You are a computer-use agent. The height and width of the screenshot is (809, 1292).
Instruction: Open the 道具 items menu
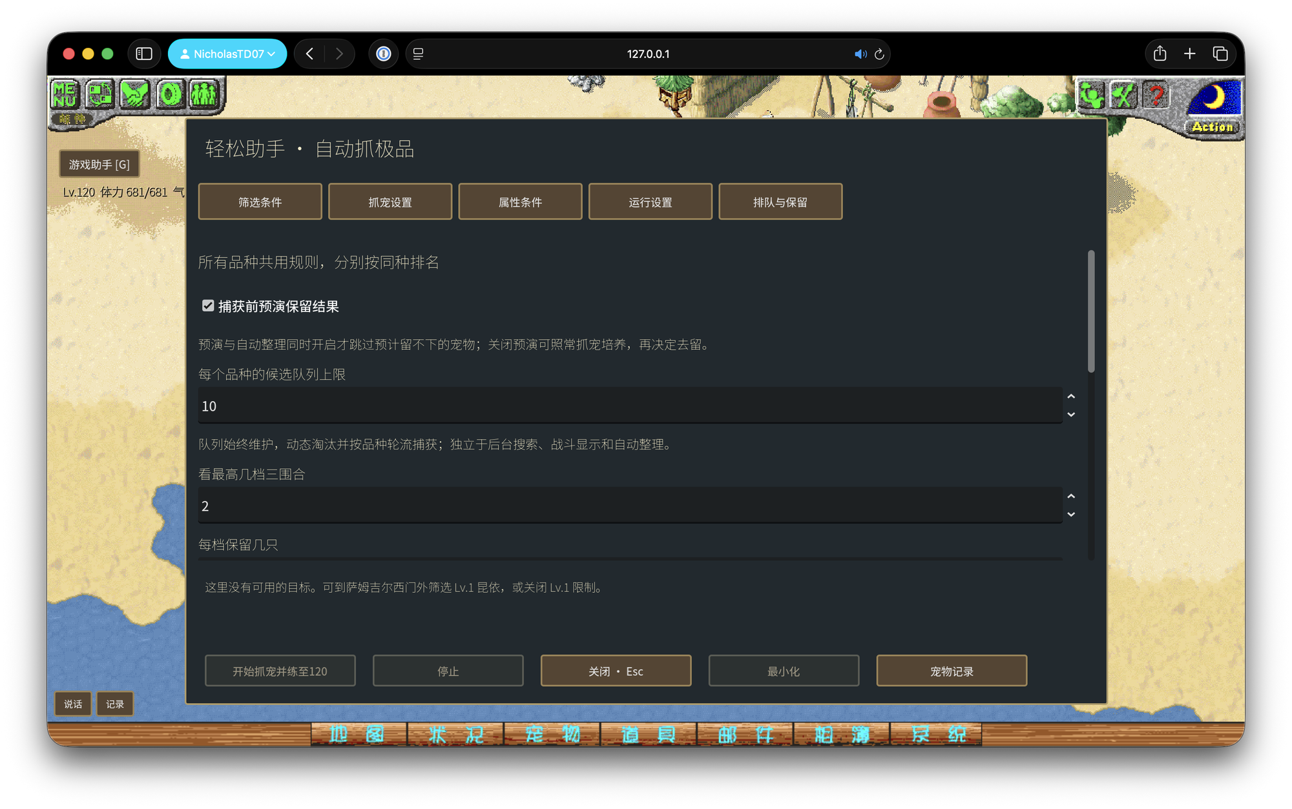coord(649,734)
